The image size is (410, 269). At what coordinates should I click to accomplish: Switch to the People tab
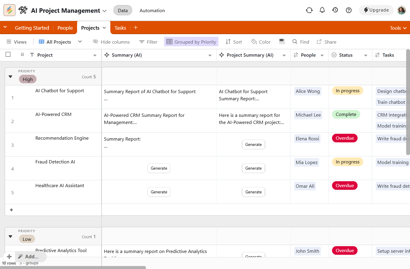[x=65, y=28]
